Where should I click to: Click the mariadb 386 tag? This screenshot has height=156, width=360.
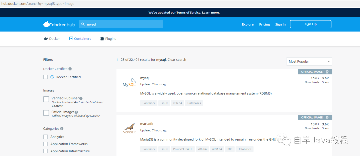pos(230,149)
